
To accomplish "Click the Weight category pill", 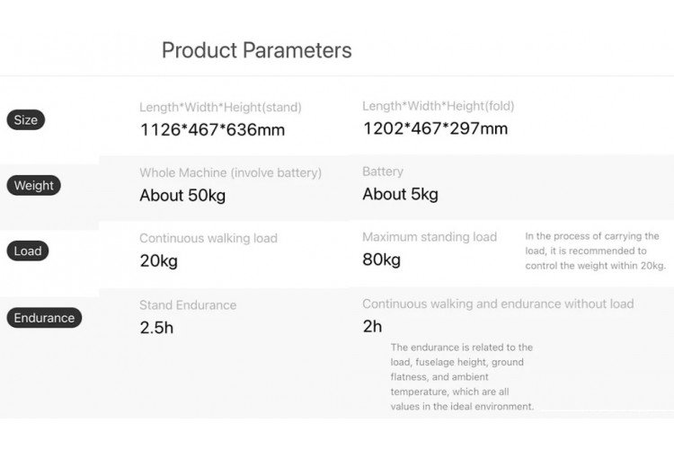I will point(34,186).
